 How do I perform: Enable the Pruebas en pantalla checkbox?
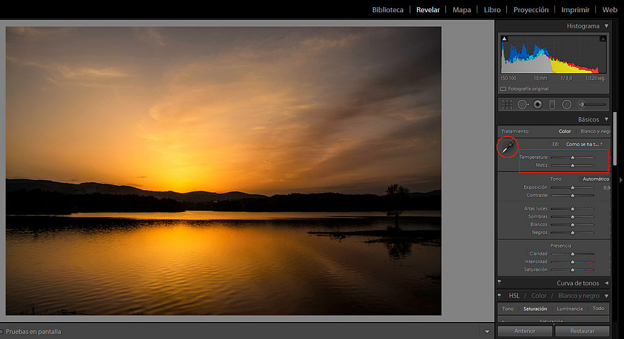3,332
